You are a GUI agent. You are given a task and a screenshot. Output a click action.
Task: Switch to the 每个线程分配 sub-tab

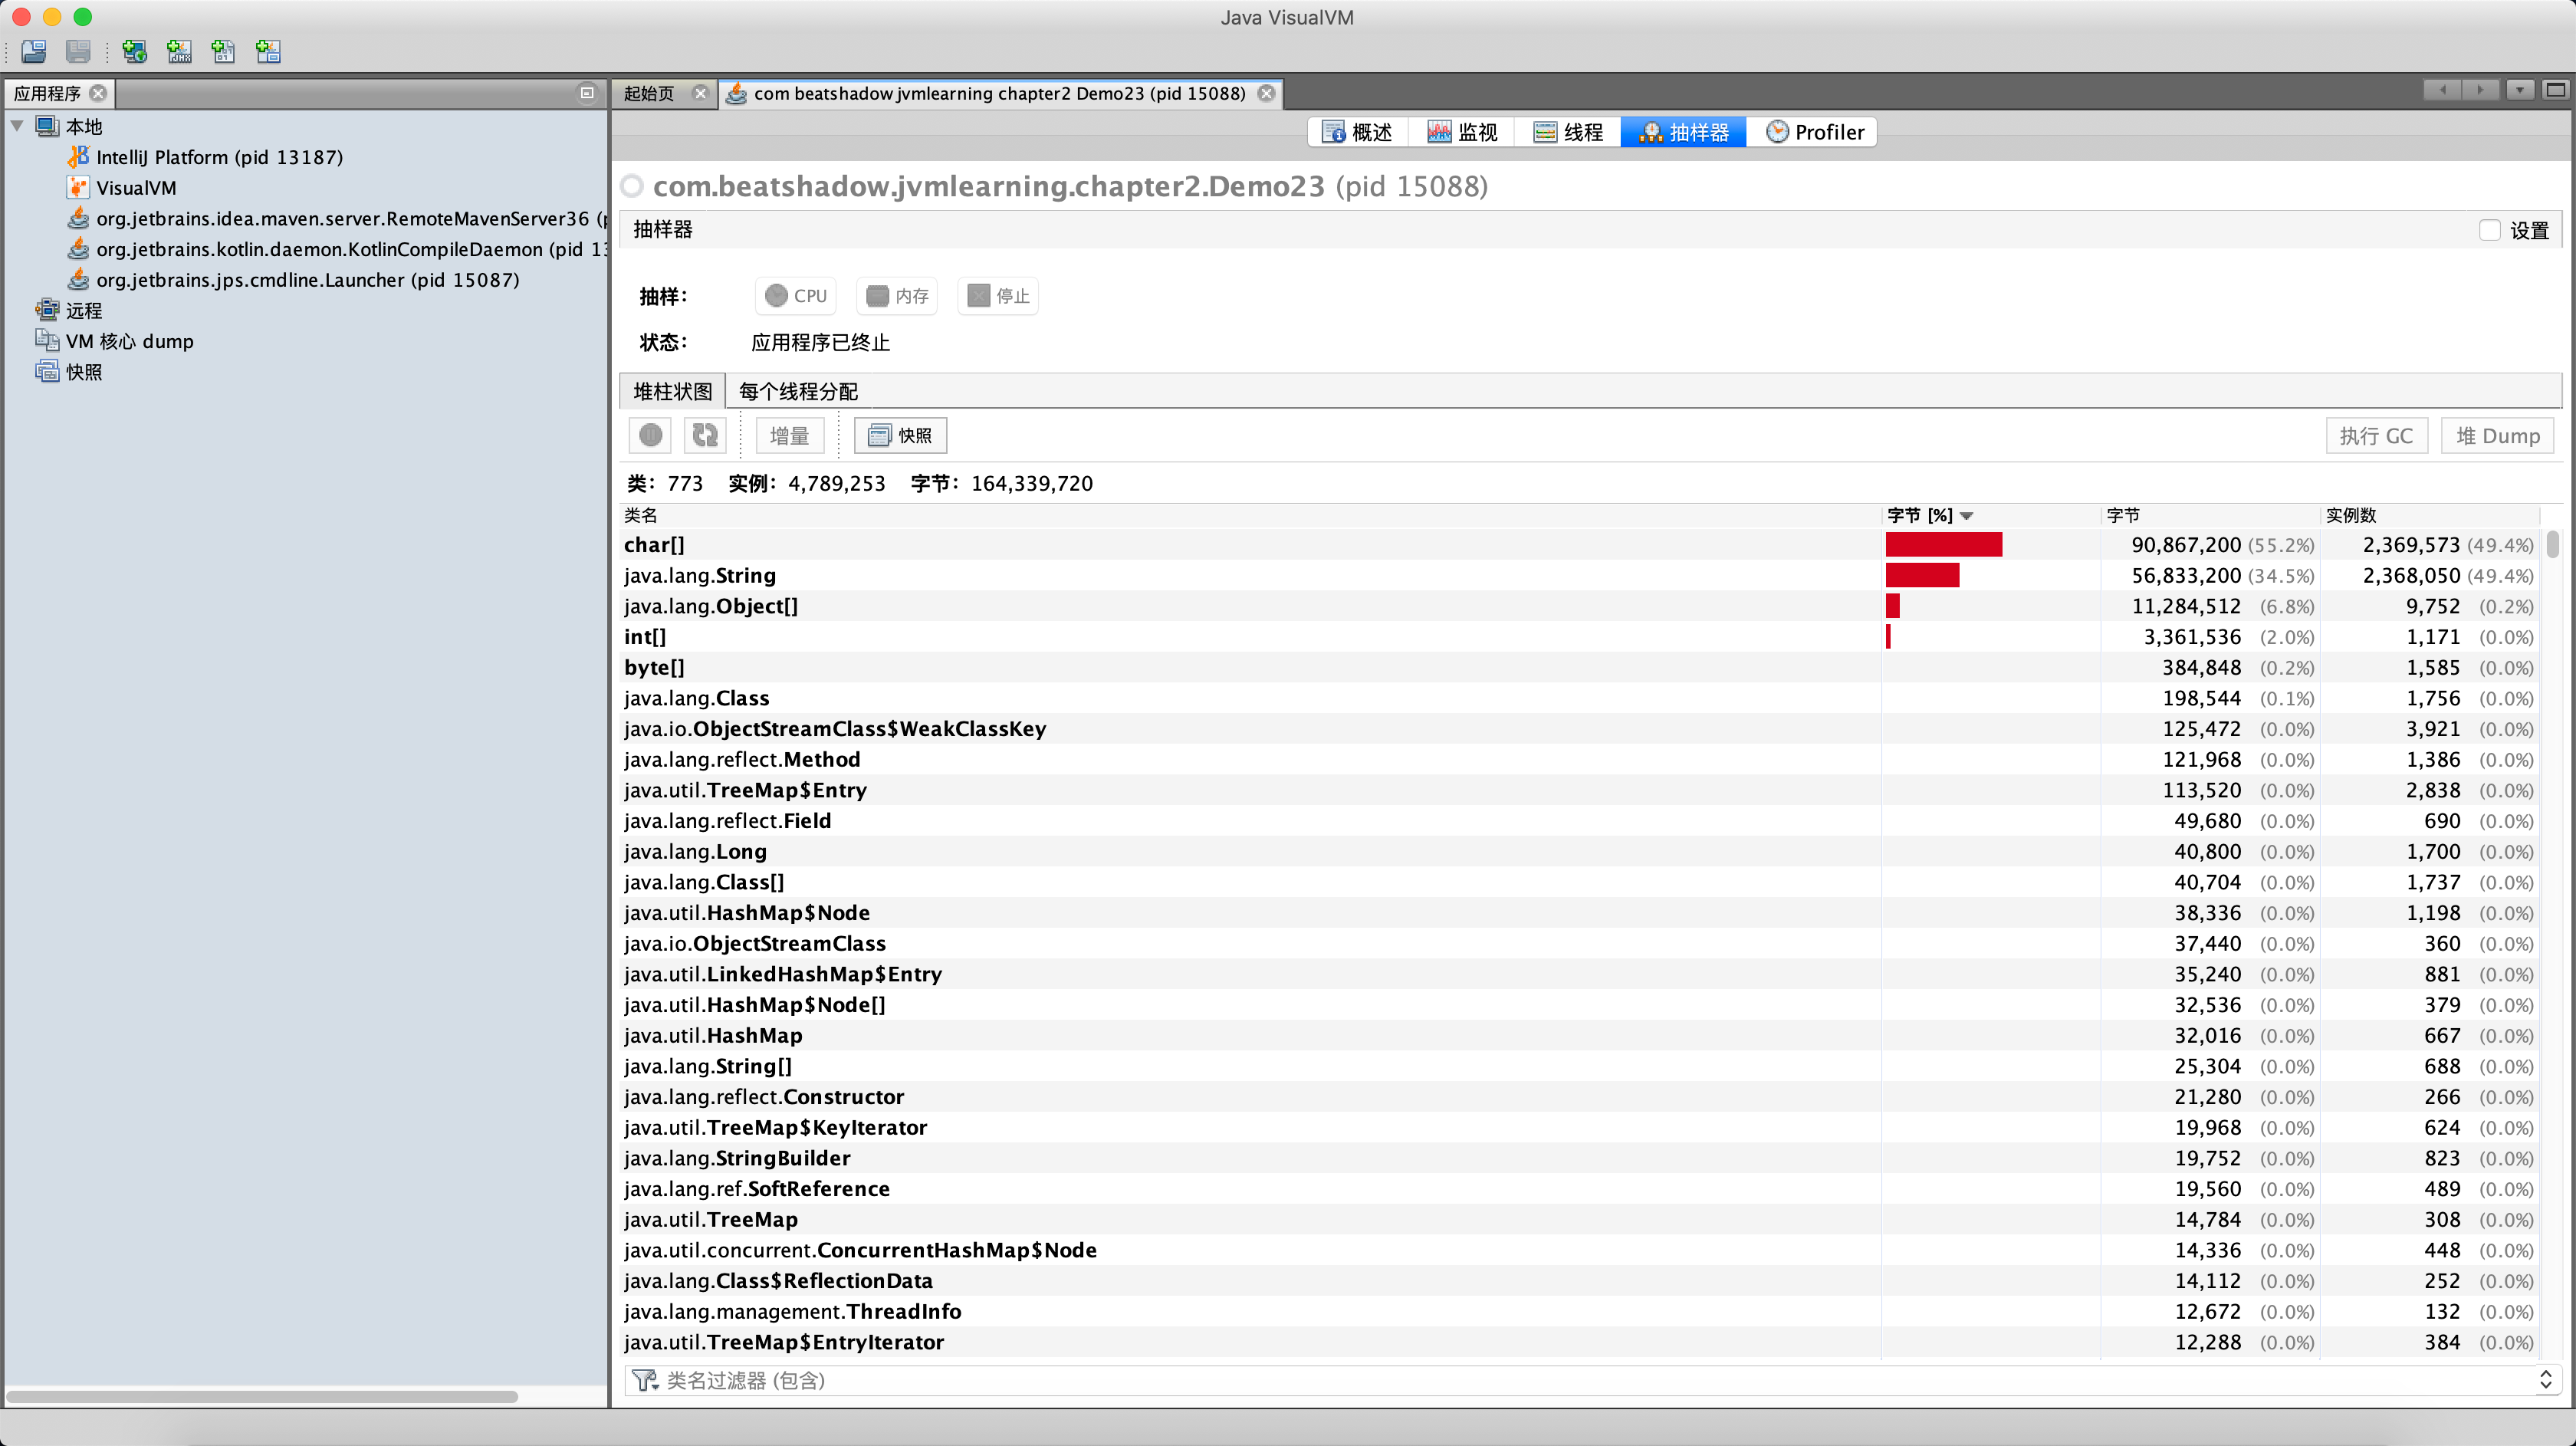coord(798,391)
